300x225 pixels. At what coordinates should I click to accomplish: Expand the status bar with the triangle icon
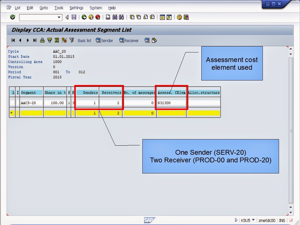(x=236, y=220)
